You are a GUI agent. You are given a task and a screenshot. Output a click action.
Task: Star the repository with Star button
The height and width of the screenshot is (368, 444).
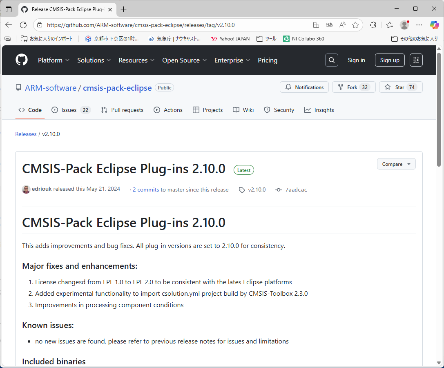click(401, 87)
